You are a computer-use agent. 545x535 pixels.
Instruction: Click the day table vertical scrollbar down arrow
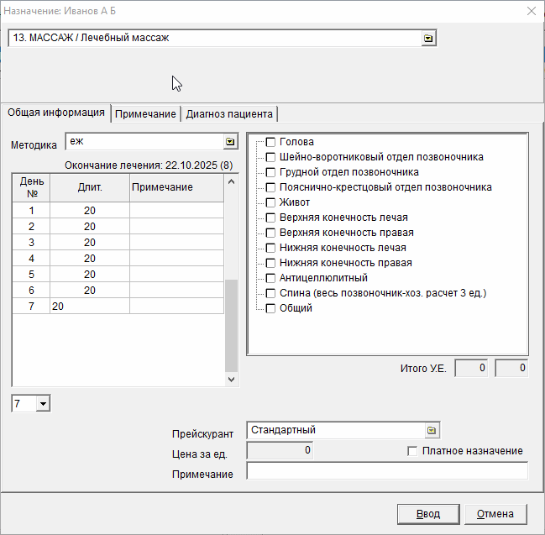tap(232, 380)
